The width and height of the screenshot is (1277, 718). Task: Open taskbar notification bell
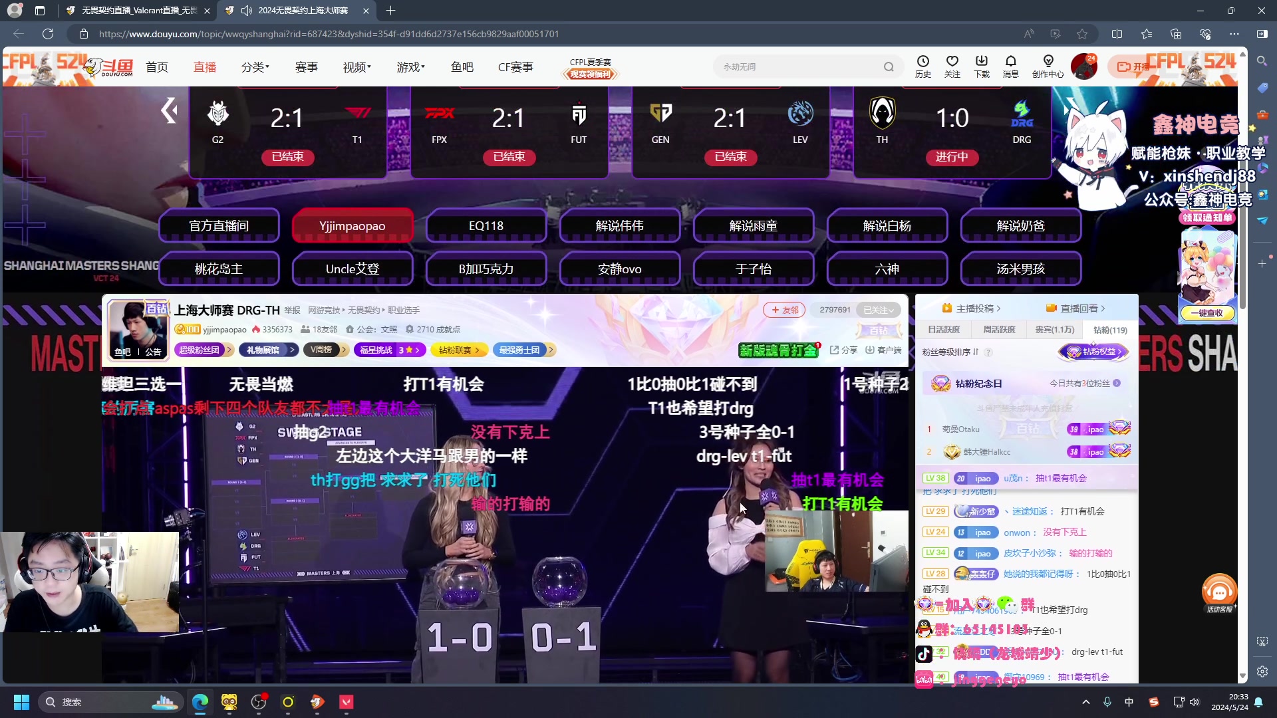[1258, 702]
